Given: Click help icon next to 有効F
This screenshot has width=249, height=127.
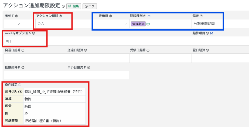Looking at the screenshot, I should [17, 16].
